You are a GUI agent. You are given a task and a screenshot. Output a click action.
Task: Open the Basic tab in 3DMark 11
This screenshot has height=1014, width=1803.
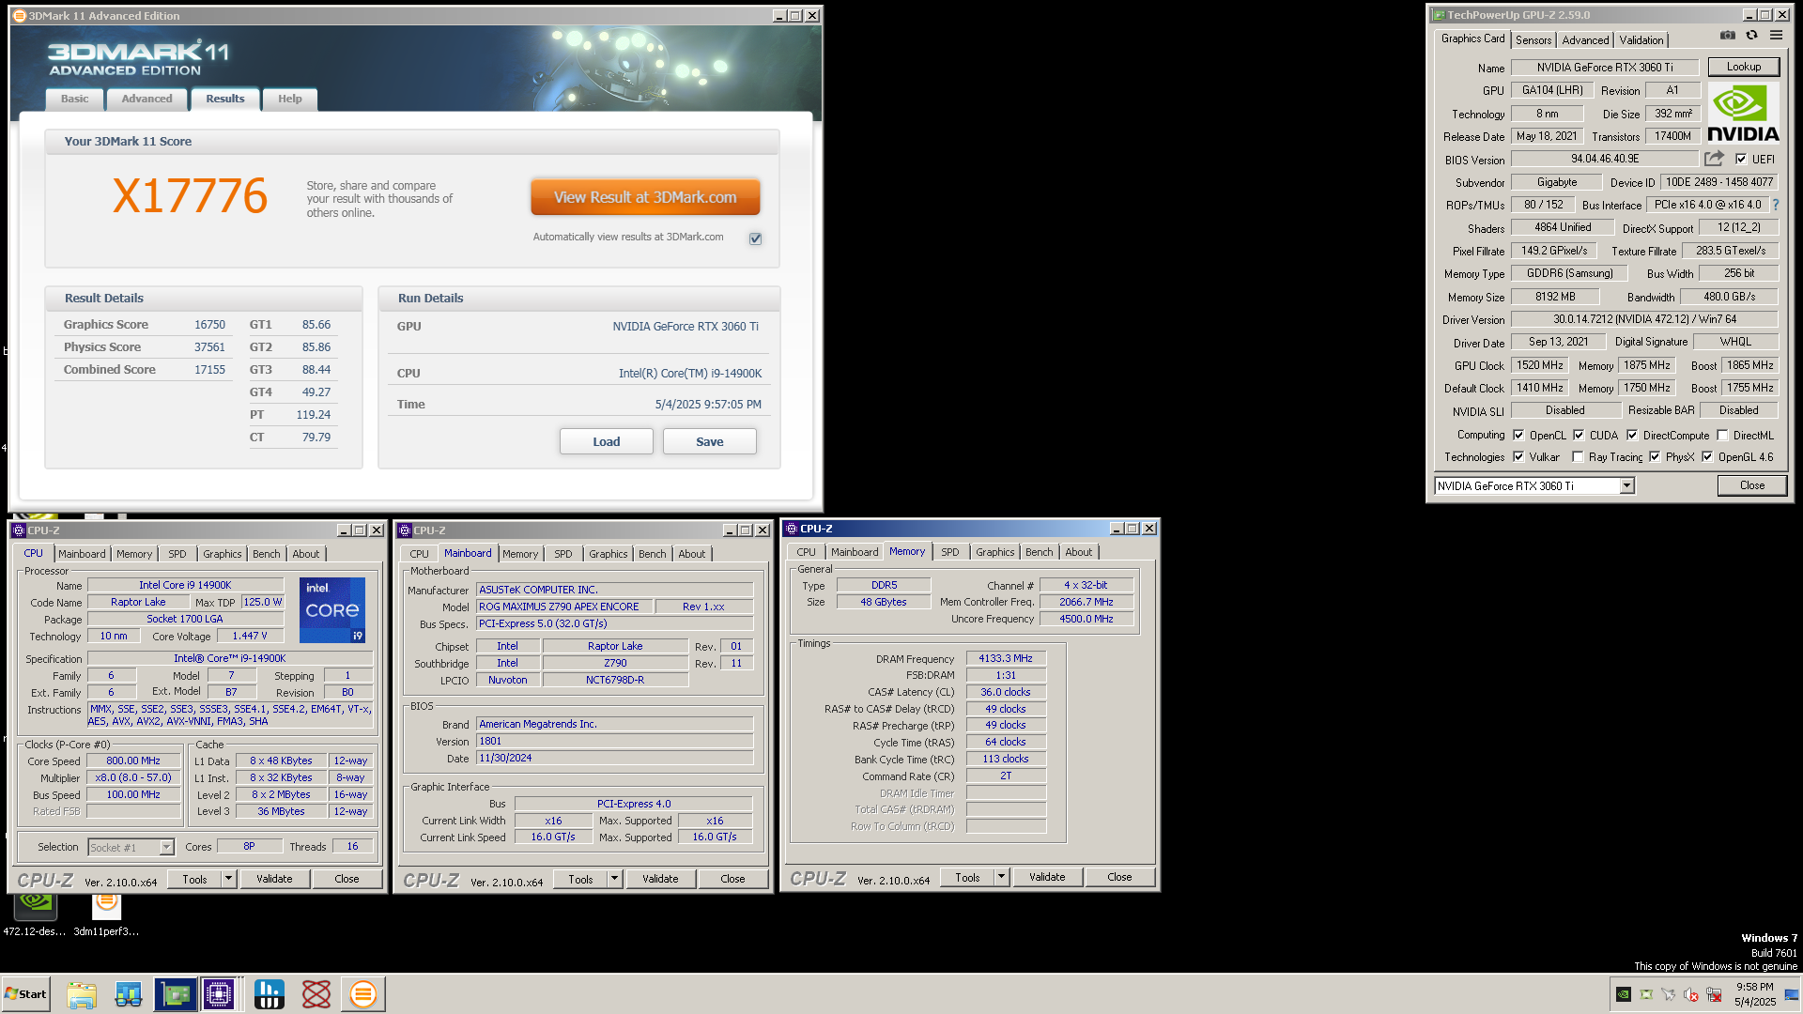coord(74,100)
